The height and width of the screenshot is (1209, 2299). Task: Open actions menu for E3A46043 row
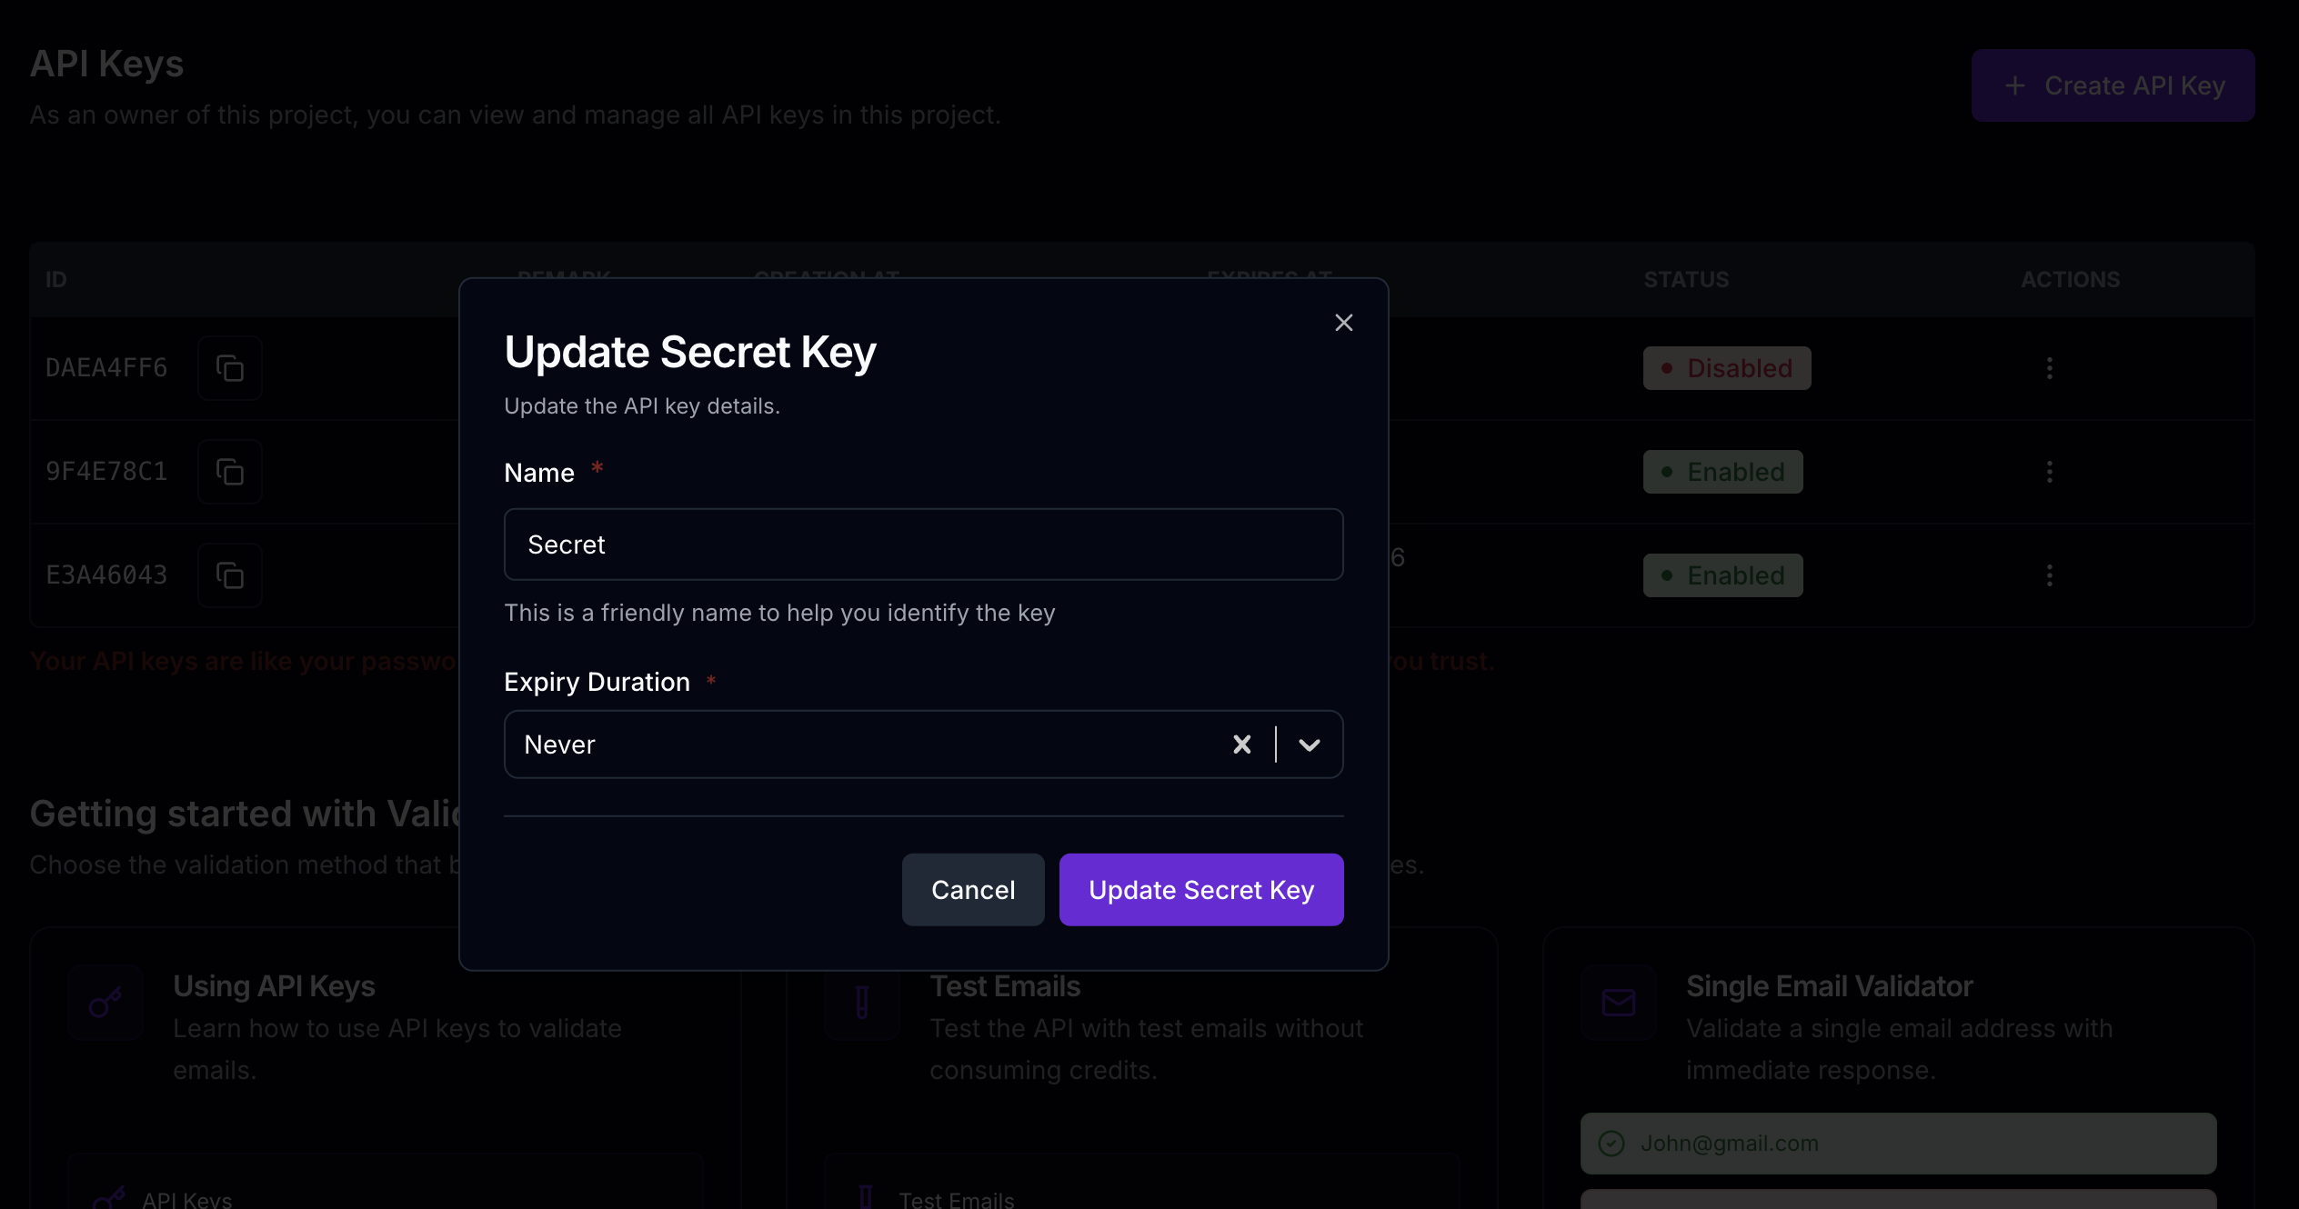(2049, 575)
